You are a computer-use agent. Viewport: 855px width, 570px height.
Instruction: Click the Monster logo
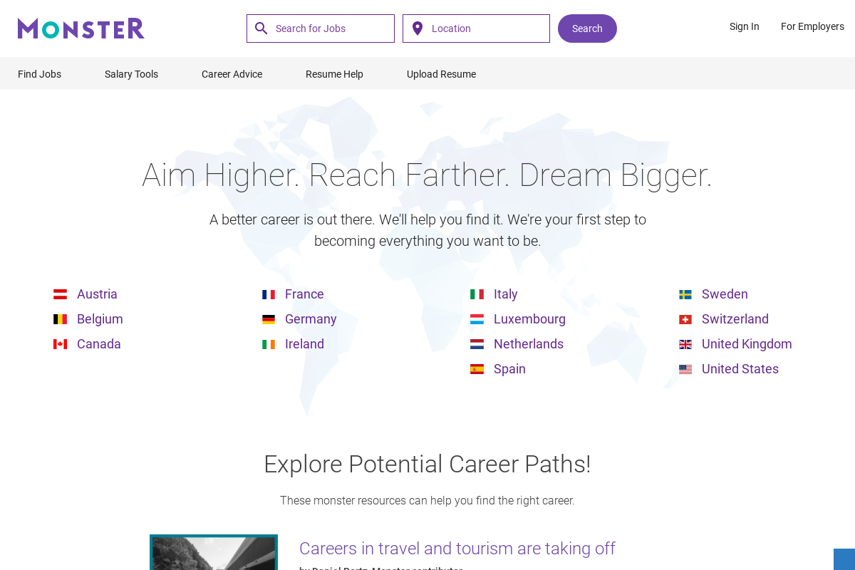coord(81,28)
